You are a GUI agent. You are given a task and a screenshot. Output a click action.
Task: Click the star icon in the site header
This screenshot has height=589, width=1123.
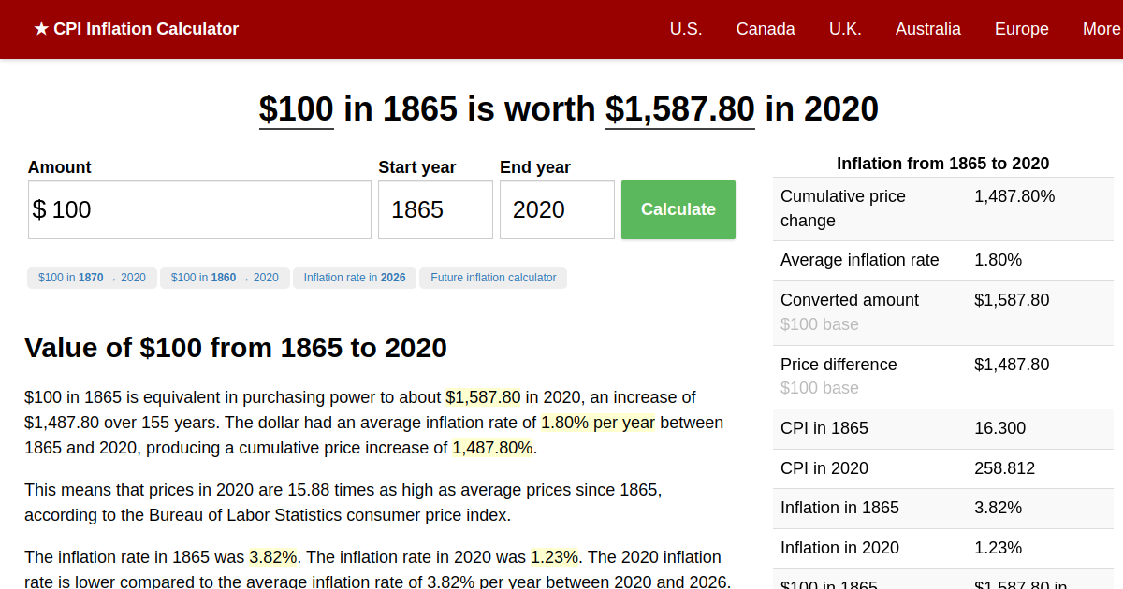pos(39,29)
